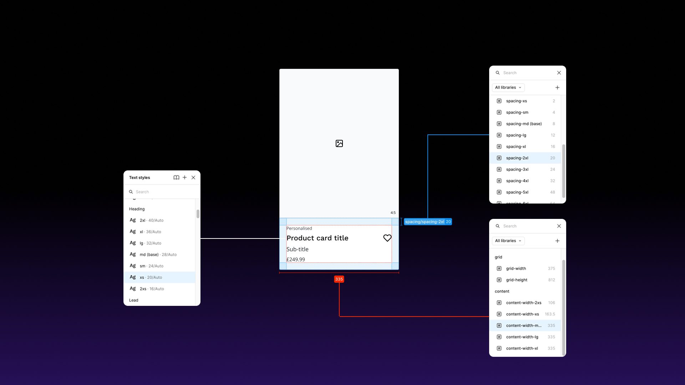Select heading style xl 36/Auto

point(159,232)
